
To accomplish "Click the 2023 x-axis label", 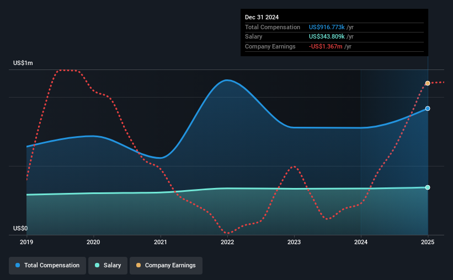I will tap(294, 242).
